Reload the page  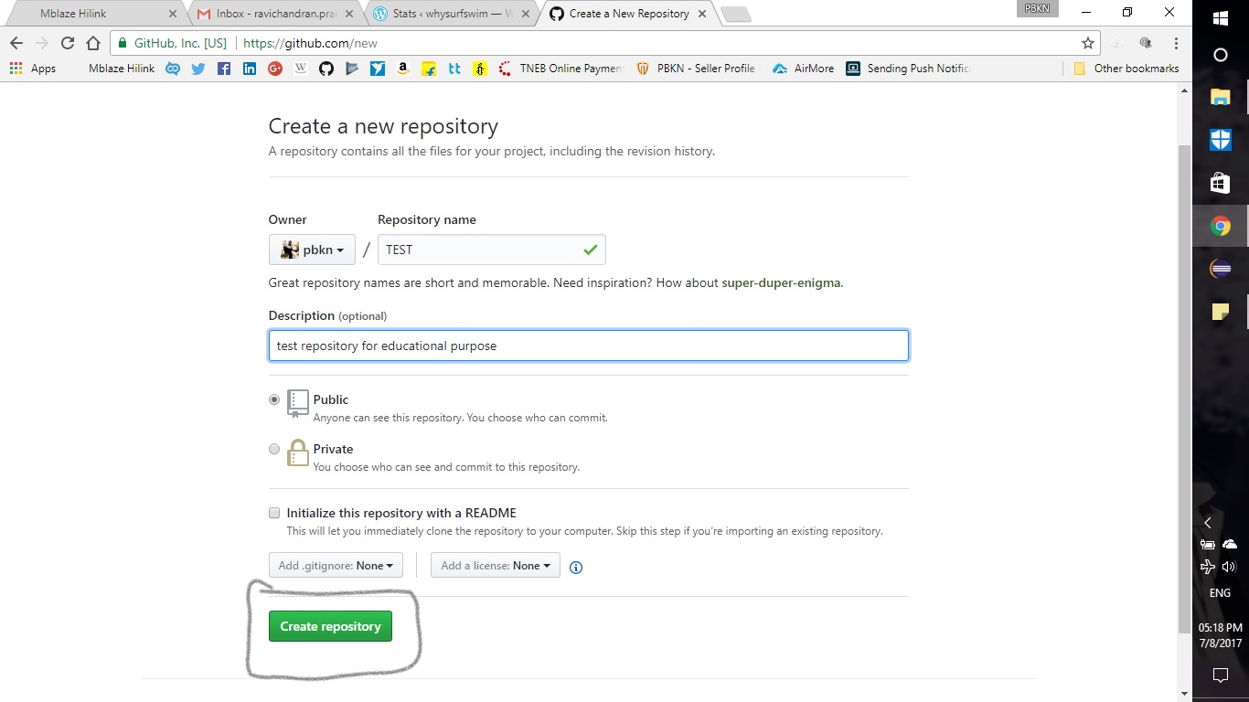[x=68, y=43]
